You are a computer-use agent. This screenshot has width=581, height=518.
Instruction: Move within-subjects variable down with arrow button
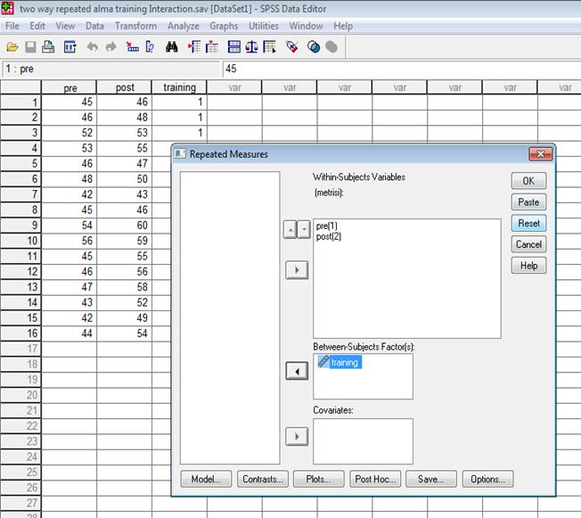(304, 229)
